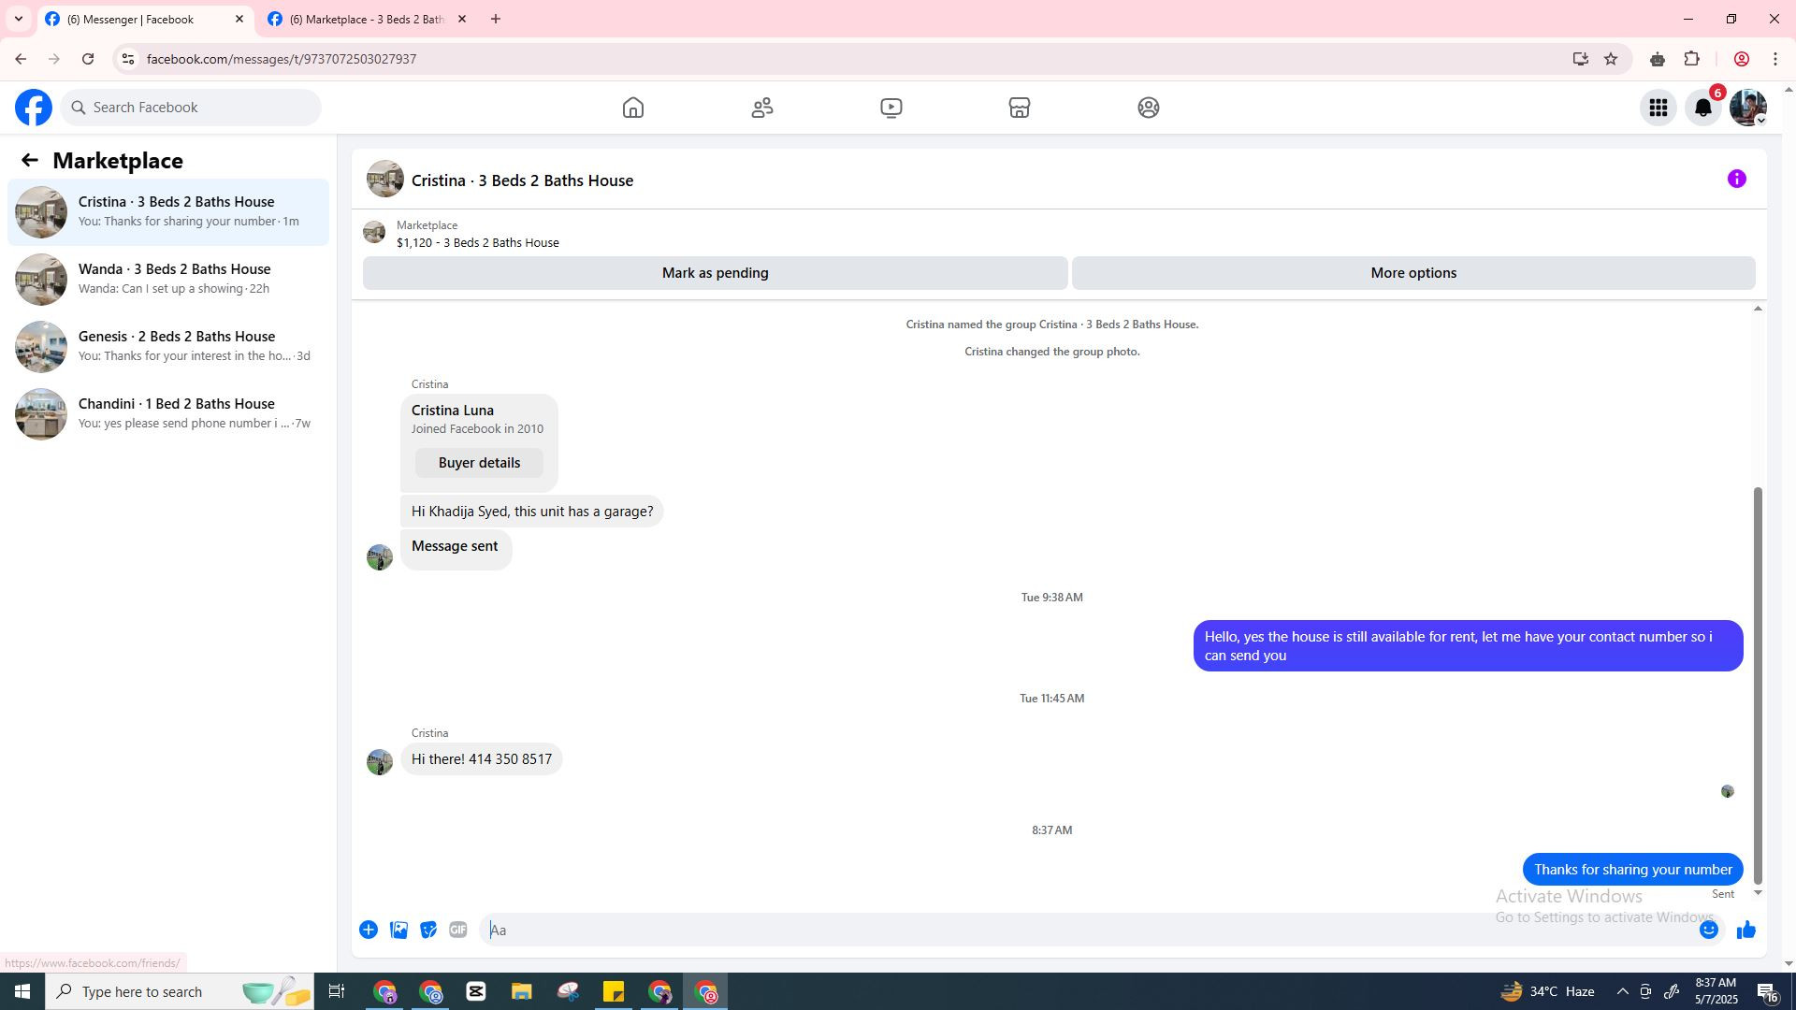Click the Buyer details button
Viewport: 1796px width, 1010px height.
(479, 463)
